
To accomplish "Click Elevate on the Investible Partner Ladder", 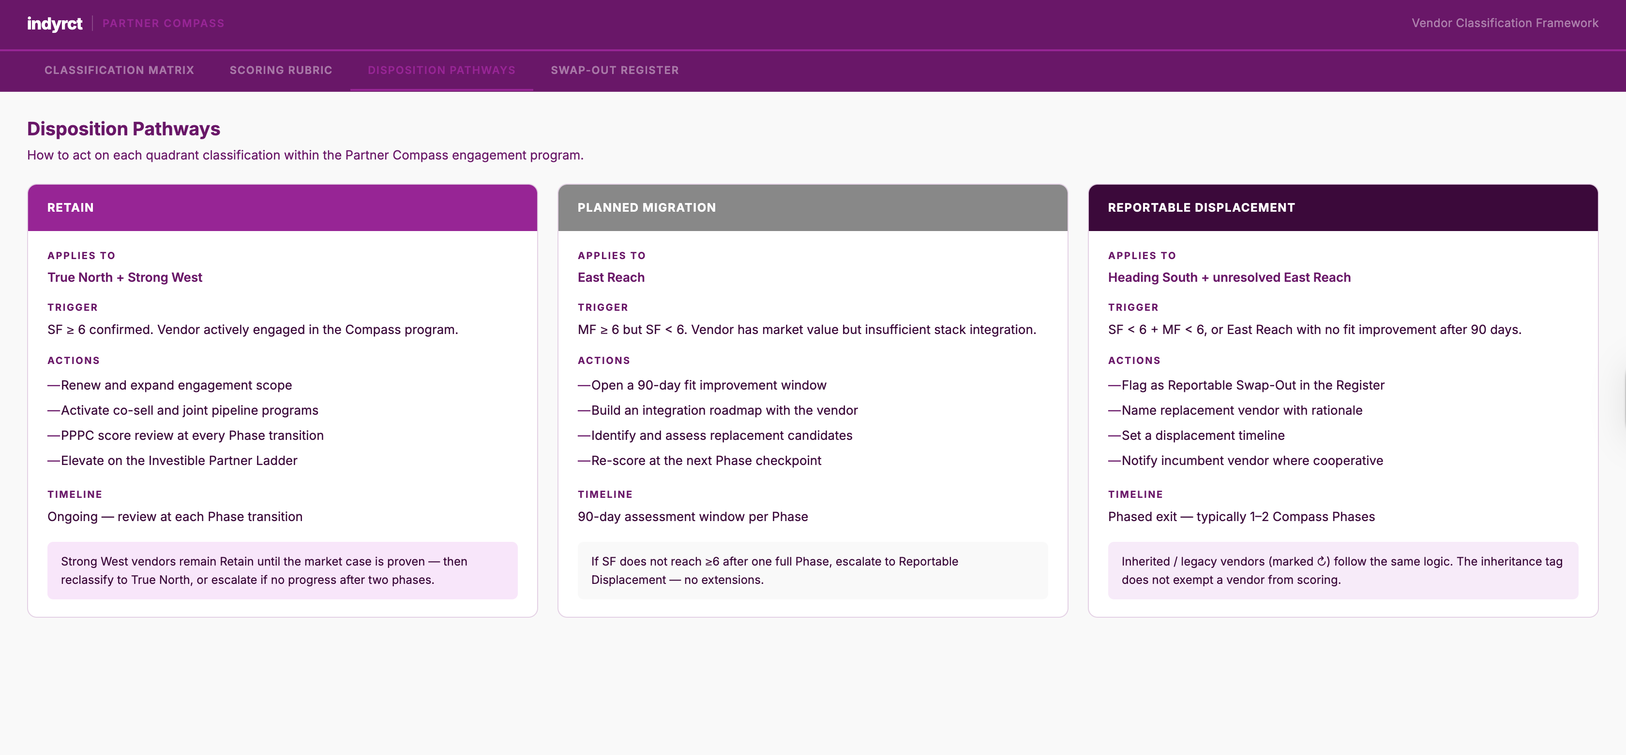I will pyautogui.click(x=172, y=461).
